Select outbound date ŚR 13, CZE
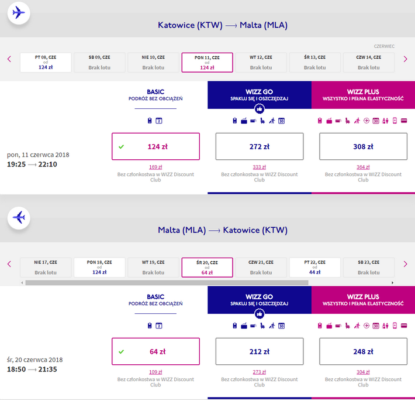The width and height of the screenshot is (415, 400). tap(315, 62)
